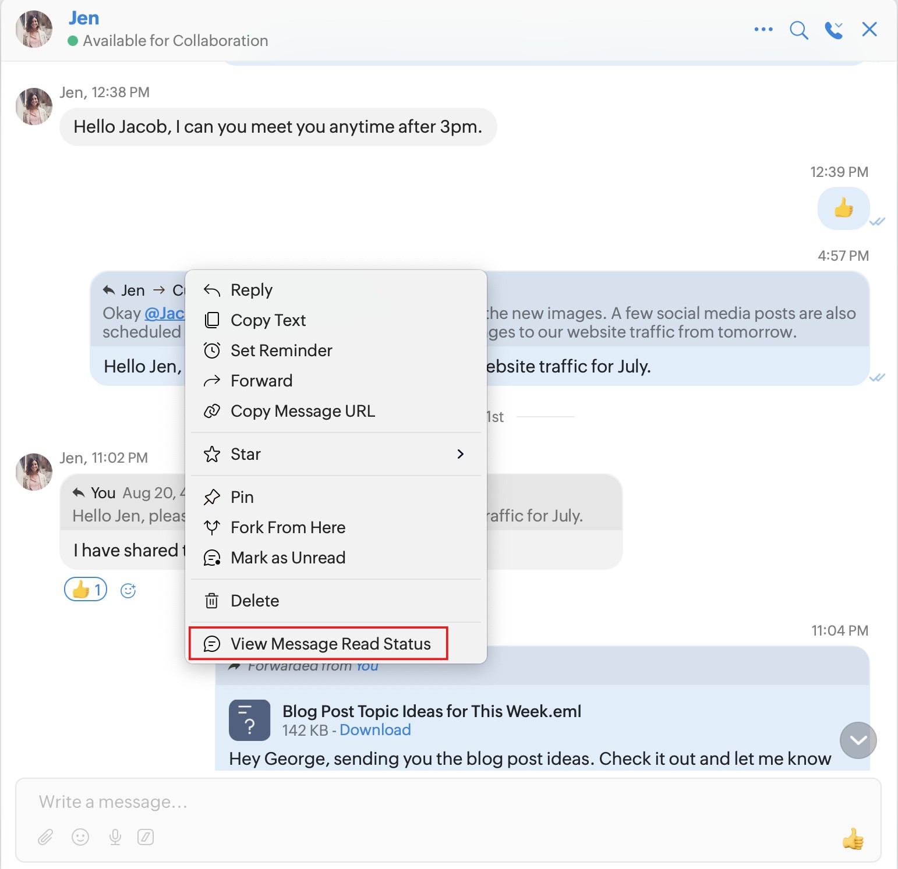Image resolution: width=898 pixels, height=869 pixels.
Task: Attach a file using the paperclip icon
Action: click(45, 837)
